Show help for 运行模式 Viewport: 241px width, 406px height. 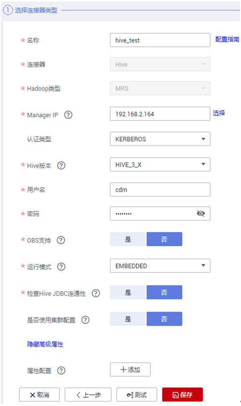61,266
